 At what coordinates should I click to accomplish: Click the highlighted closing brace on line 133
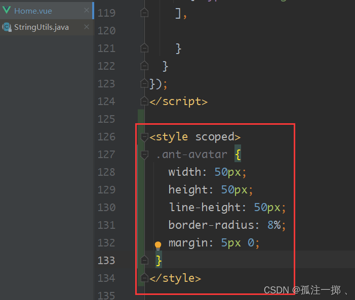point(159,261)
